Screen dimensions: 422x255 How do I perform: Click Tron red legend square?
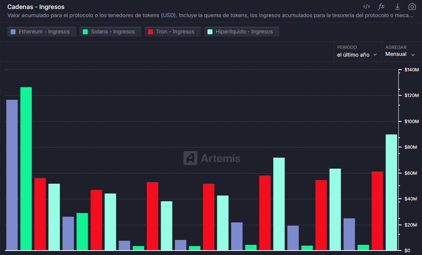pyautogui.click(x=150, y=32)
